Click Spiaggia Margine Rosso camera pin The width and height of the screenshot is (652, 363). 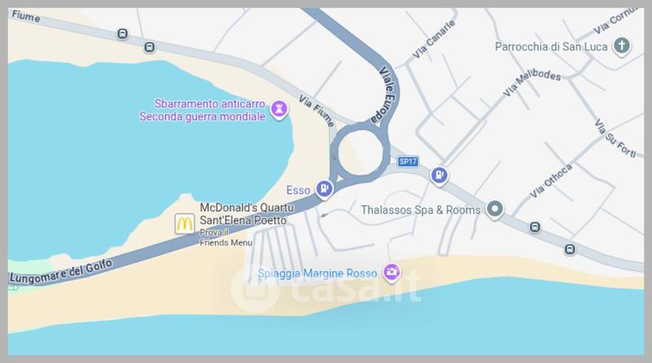[x=391, y=273]
